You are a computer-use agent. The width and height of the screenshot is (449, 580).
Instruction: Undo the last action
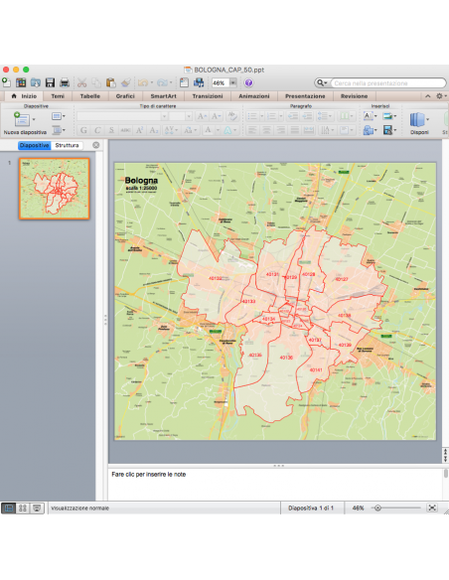[x=143, y=82]
